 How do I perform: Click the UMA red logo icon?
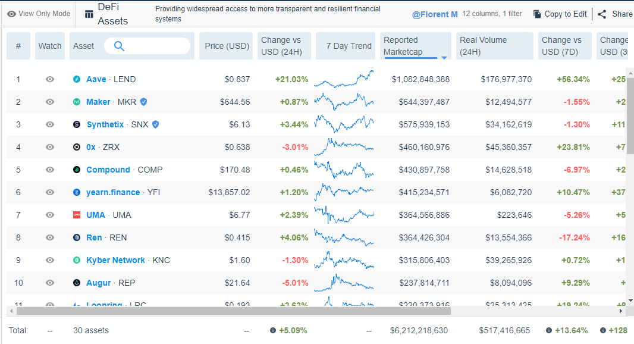[77, 215]
